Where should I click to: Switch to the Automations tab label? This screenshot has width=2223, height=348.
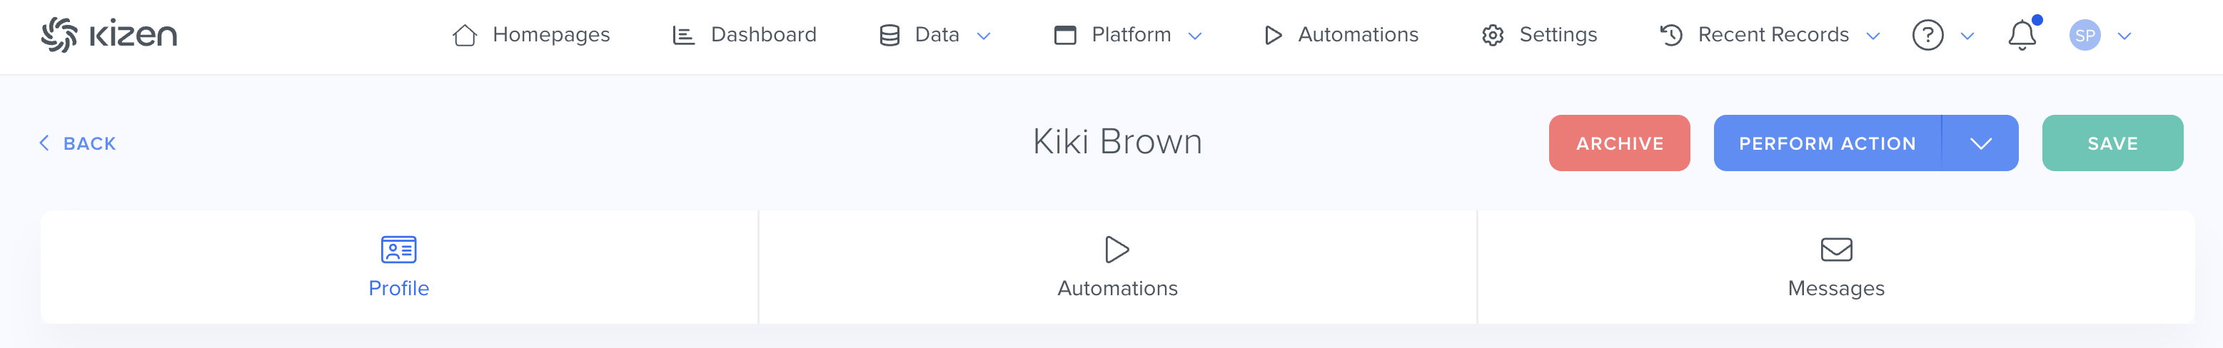pyautogui.click(x=1117, y=289)
